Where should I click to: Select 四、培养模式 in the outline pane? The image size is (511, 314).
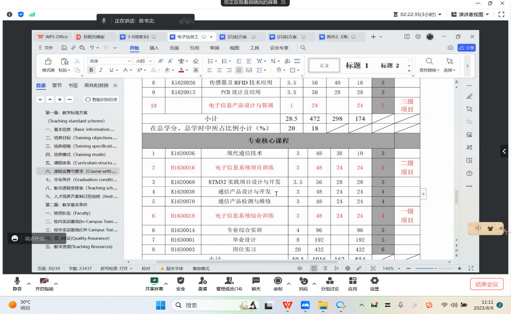pyautogui.click(x=75, y=154)
